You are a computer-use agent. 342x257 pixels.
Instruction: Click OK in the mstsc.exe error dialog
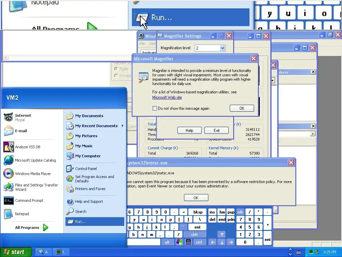(196, 197)
